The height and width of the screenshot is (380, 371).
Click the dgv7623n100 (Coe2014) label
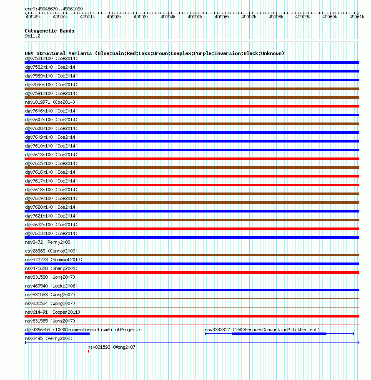[51, 233]
